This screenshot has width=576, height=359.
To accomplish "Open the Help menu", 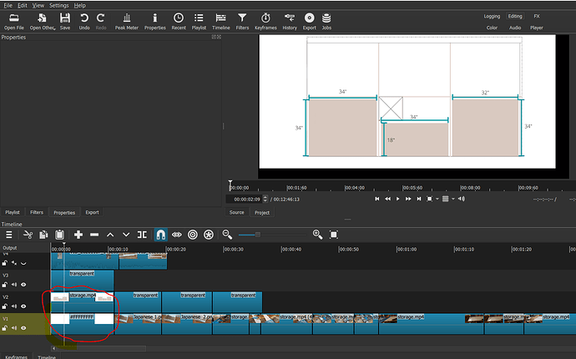I will point(79,5).
